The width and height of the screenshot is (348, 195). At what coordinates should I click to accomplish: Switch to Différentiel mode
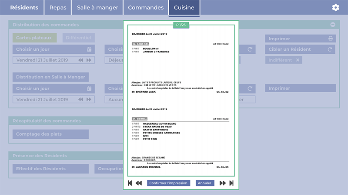click(x=78, y=38)
